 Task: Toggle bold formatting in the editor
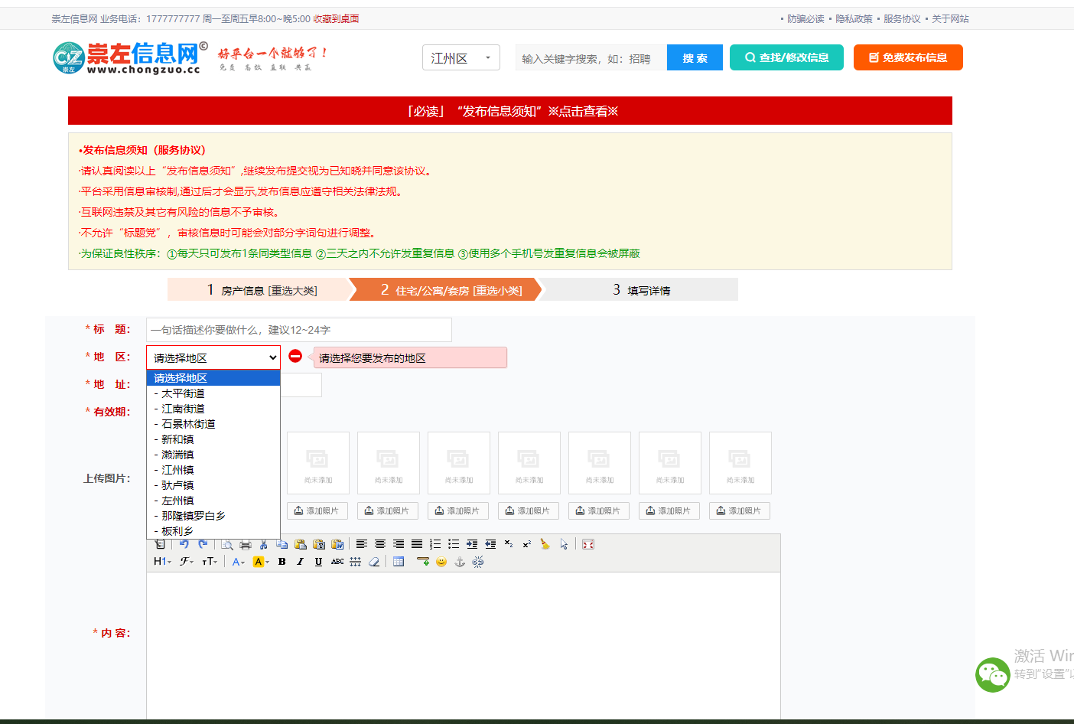coord(282,562)
